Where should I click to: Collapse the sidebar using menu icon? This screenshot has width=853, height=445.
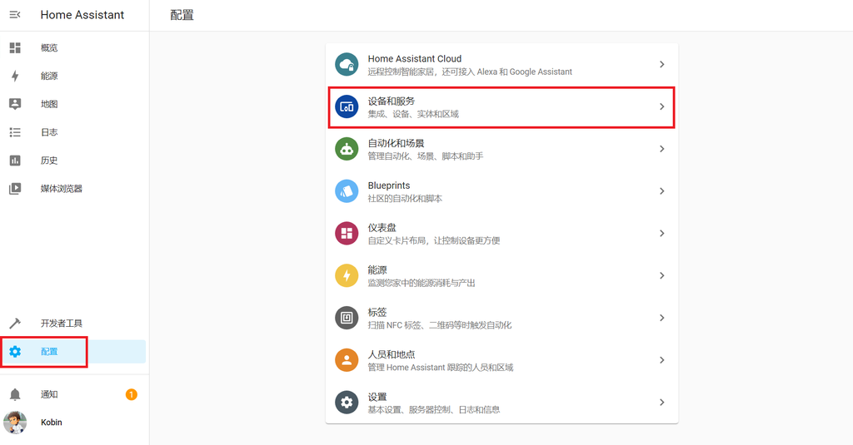[15, 15]
